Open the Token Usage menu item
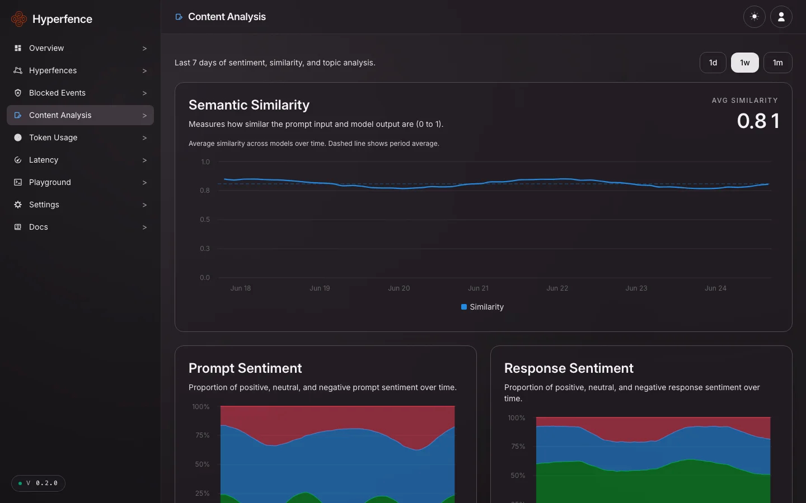The image size is (806, 503). (80, 137)
